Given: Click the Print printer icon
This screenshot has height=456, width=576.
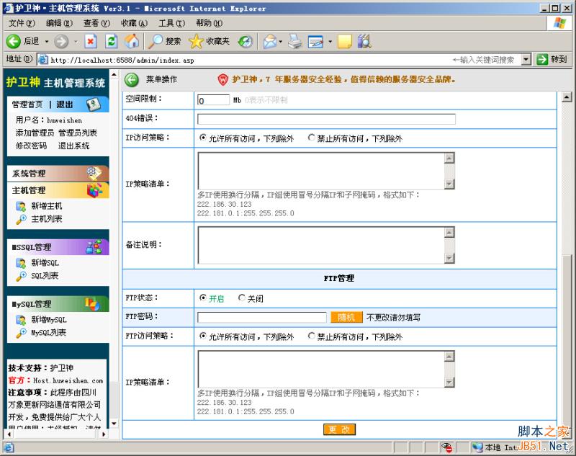Looking at the screenshot, I should [x=295, y=42].
